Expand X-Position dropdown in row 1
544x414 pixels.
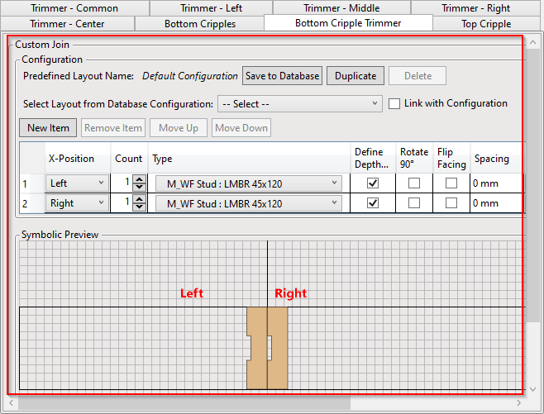(78, 183)
